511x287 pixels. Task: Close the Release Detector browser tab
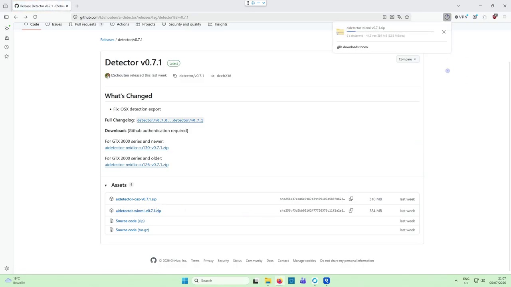(67, 6)
